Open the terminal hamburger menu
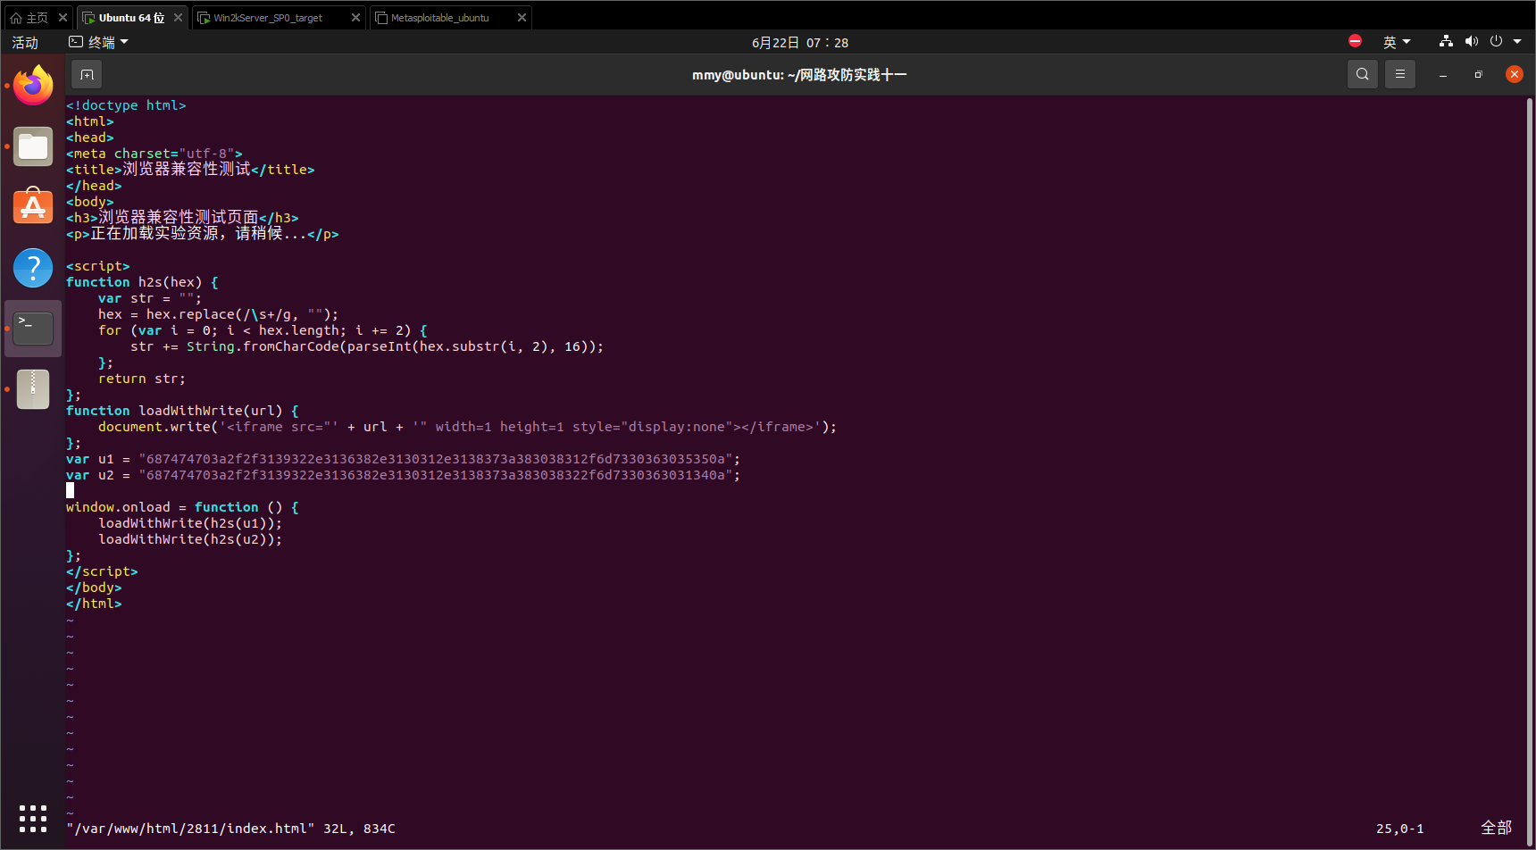The height and width of the screenshot is (850, 1536). (1400, 74)
